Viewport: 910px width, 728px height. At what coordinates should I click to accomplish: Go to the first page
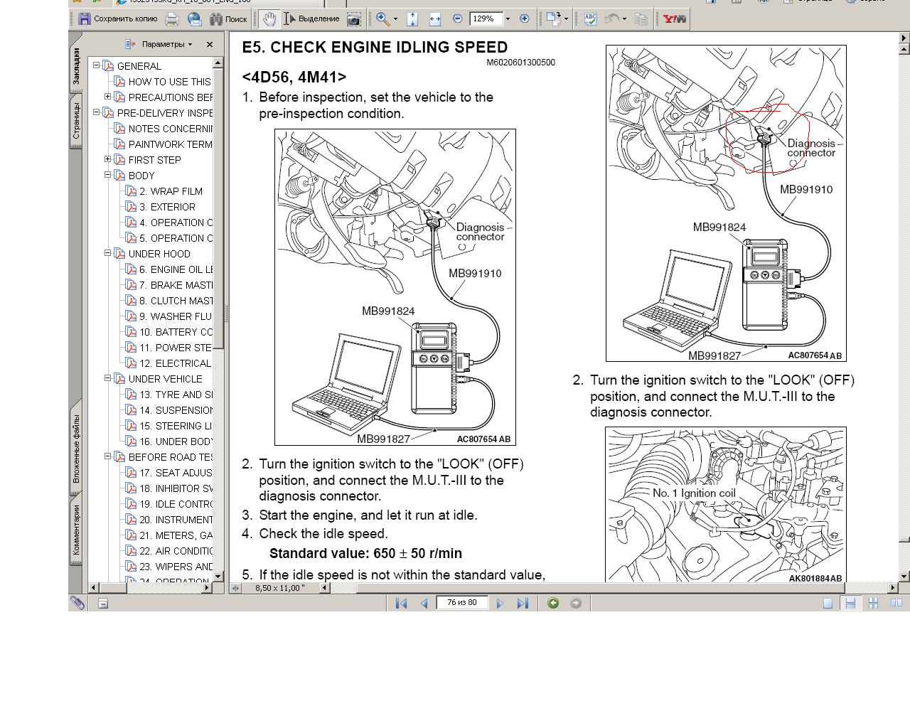[x=401, y=604]
